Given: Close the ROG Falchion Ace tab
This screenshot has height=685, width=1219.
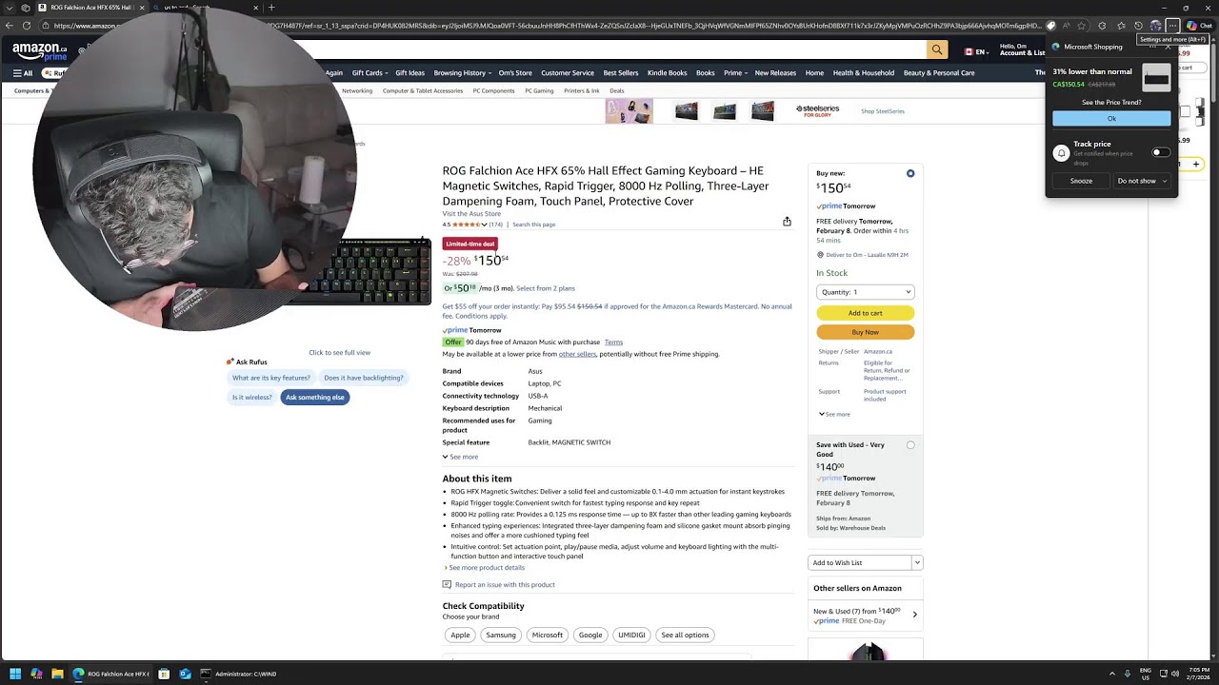Looking at the screenshot, I should click(x=142, y=8).
